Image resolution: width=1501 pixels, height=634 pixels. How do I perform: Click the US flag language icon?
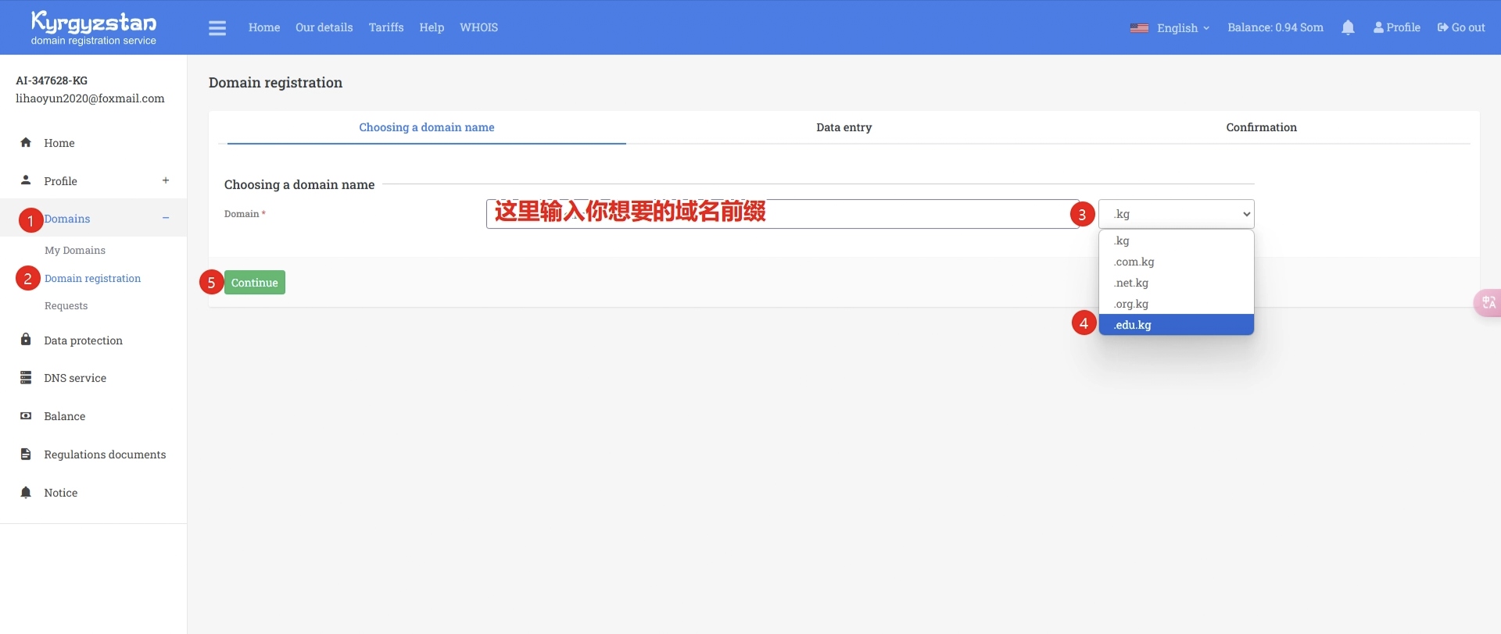click(x=1139, y=28)
